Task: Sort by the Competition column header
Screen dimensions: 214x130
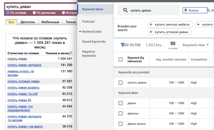Action: 199,59
